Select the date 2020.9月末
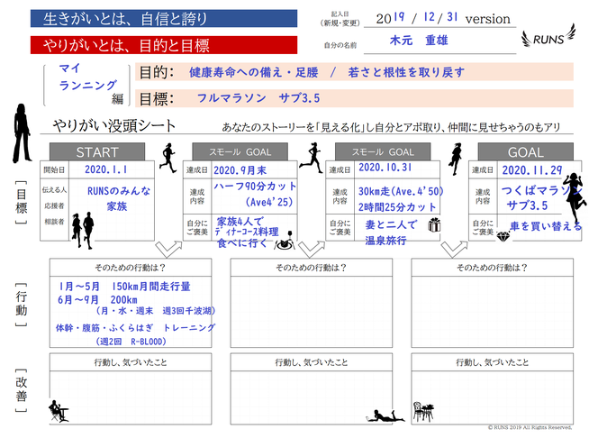598x438 pixels. coord(240,170)
